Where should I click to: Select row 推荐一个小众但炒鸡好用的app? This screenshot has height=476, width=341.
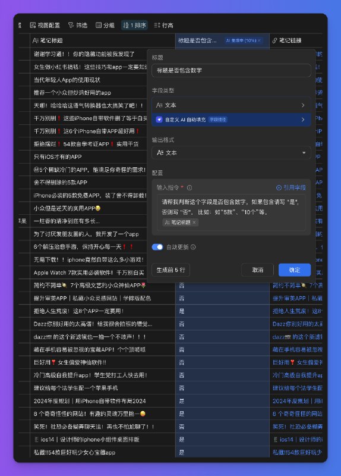pos(72,93)
